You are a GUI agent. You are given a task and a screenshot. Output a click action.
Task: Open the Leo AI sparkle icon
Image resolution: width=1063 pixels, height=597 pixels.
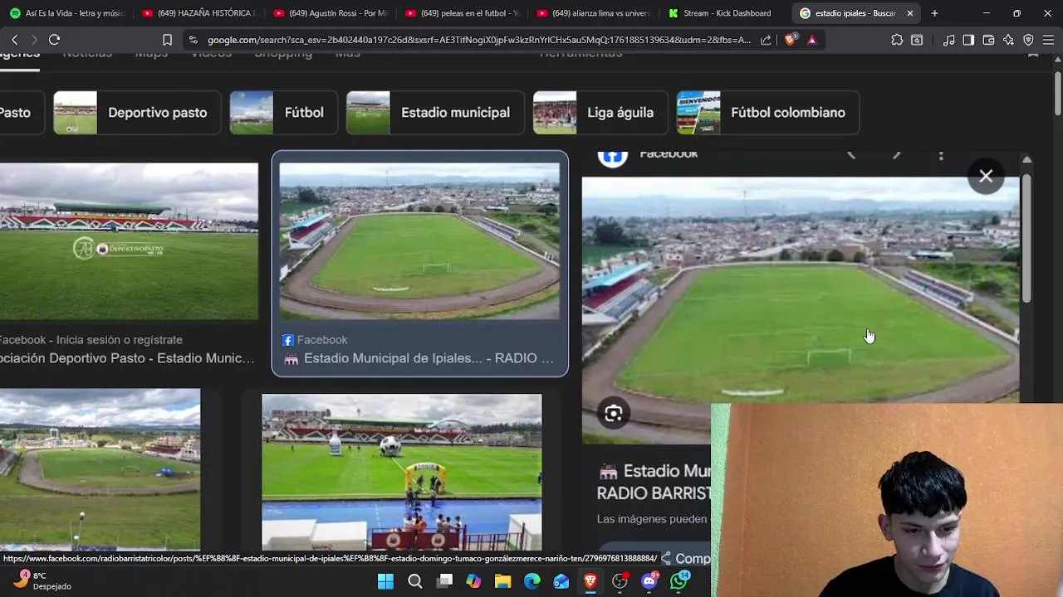tap(1008, 40)
